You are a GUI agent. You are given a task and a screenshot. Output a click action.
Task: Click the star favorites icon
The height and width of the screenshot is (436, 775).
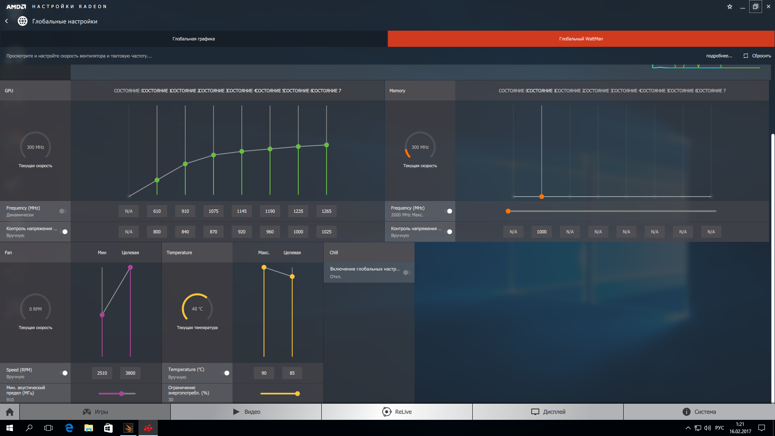pyautogui.click(x=730, y=6)
